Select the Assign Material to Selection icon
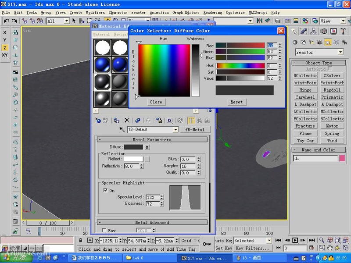Viewport: 351px width, 263px height. tap(116, 121)
